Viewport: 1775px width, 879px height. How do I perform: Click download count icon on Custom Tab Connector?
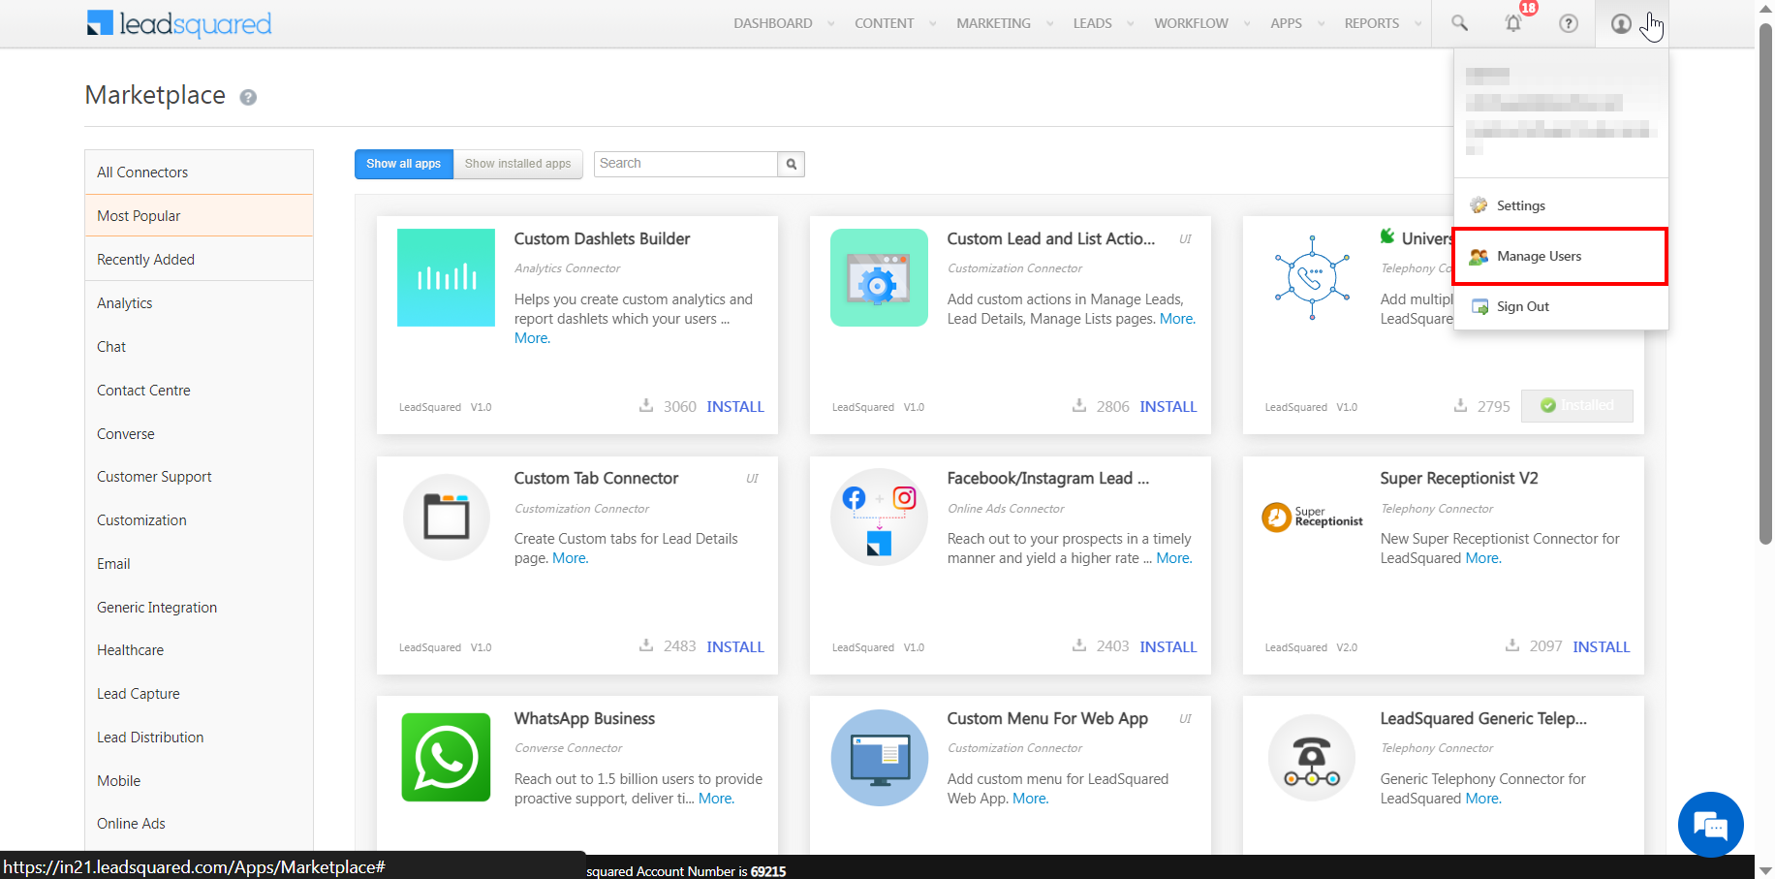coord(646,645)
